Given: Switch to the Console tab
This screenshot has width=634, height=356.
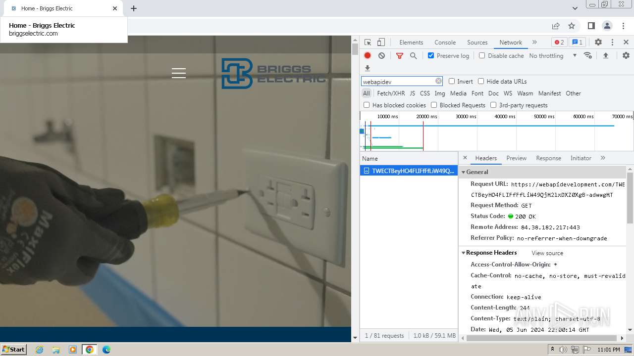Looking at the screenshot, I should point(445,43).
